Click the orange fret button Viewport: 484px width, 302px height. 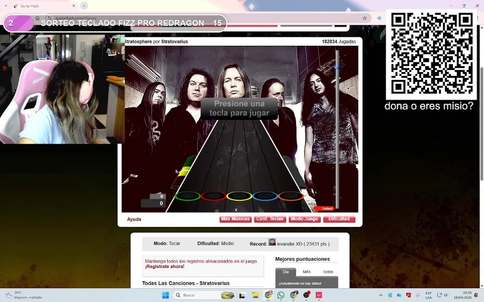click(x=291, y=196)
